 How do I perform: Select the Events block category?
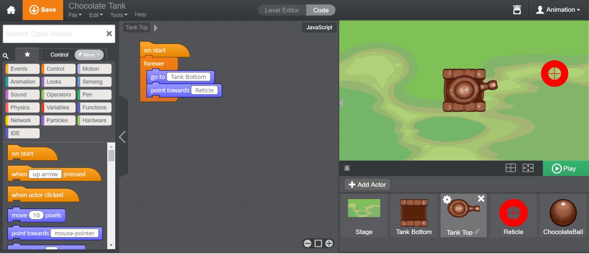[22, 69]
